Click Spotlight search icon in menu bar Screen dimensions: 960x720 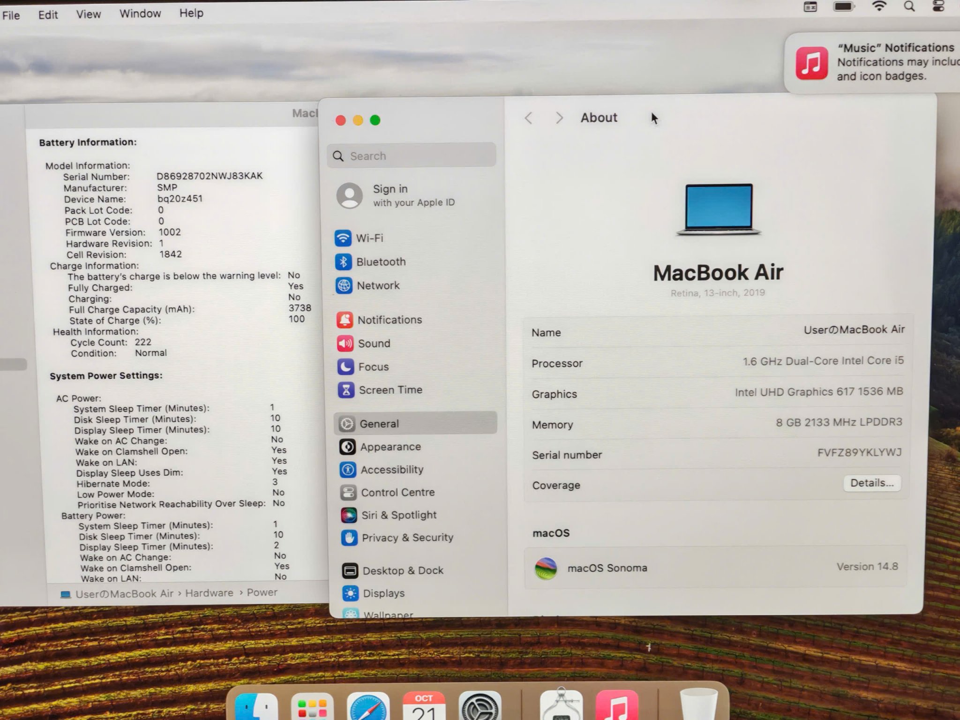pos(909,7)
